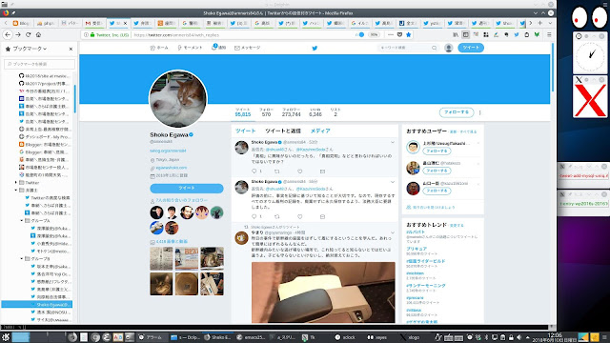Open the list-all-tabs dropdown arrow
Image resolution: width=610 pixels, height=343 pixels.
(x=550, y=23)
